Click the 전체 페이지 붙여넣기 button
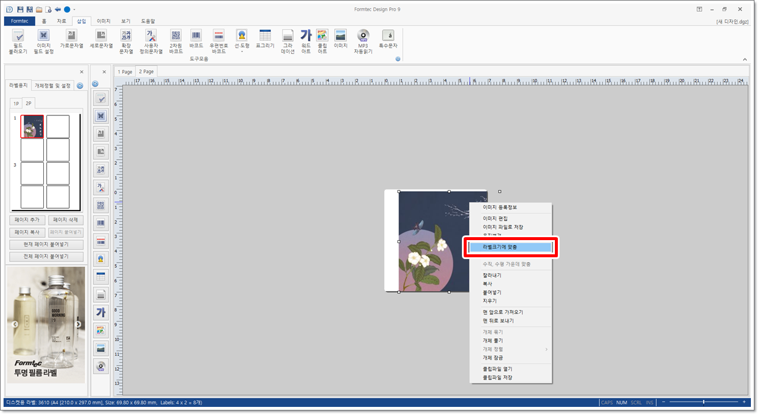Image resolution: width=758 pixels, height=414 pixels. pos(47,257)
